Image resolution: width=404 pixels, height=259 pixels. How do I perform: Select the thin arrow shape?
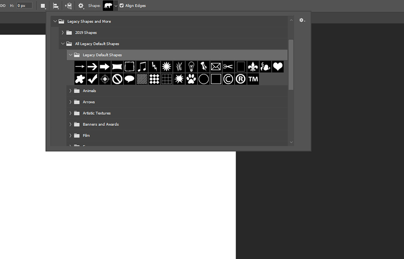(80, 67)
